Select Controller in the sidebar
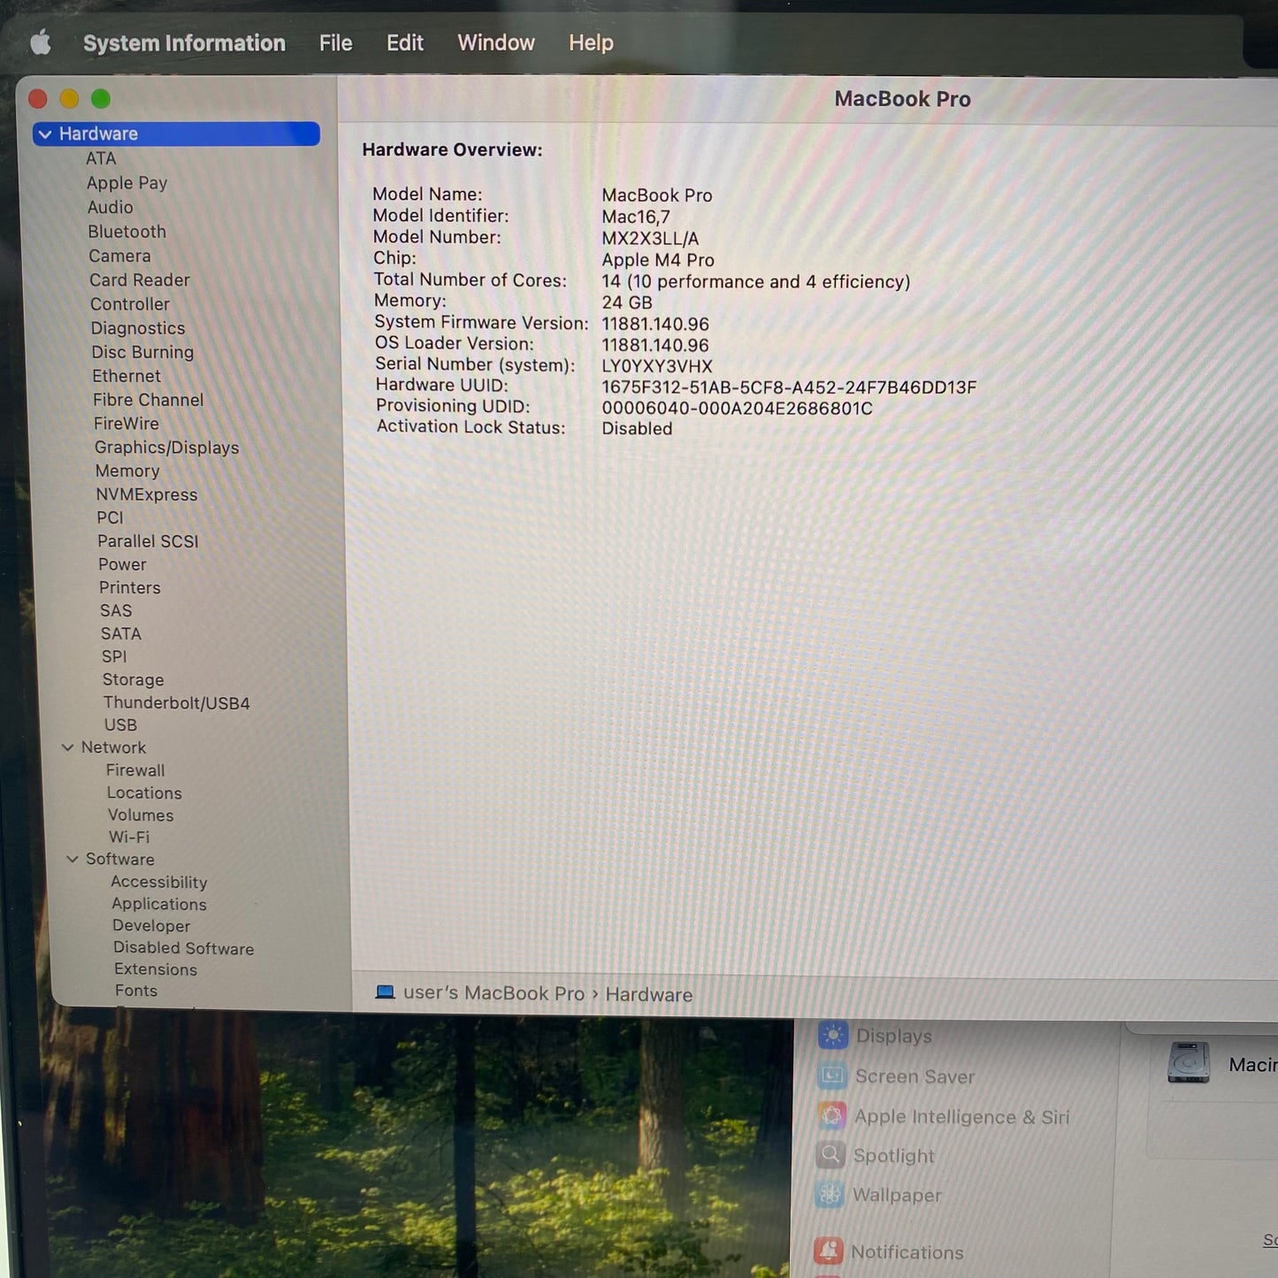Viewport: 1278px width, 1278px height. coord(130,303)
